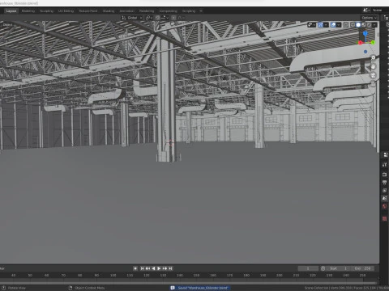This screenshot has width=389, height=291.
Task: Open the World properties tab with the red globe
Action: tap(384, 206)
